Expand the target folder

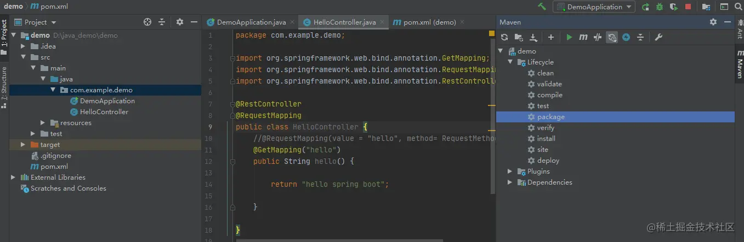(23, 144)
